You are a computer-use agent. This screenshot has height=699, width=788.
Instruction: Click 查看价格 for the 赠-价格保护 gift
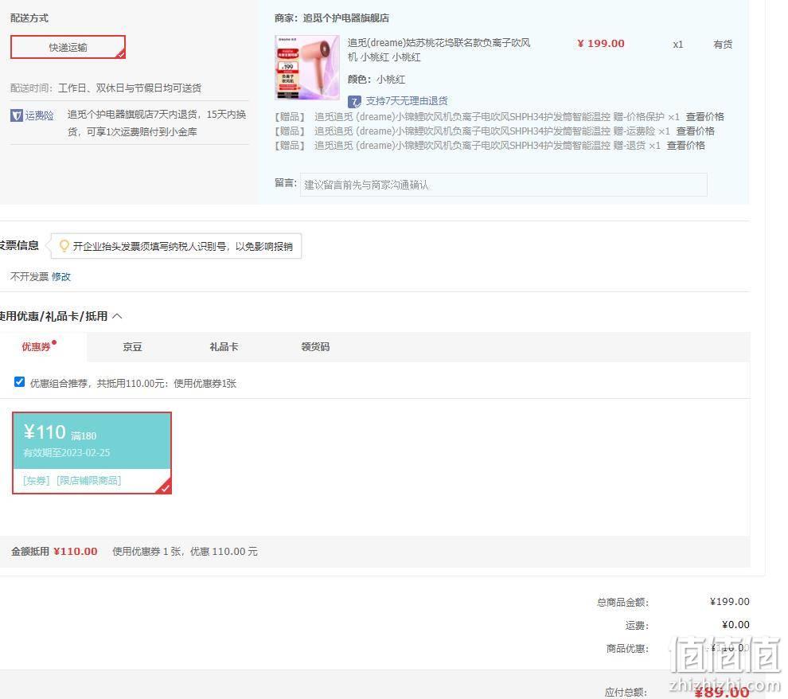point(704,116)
